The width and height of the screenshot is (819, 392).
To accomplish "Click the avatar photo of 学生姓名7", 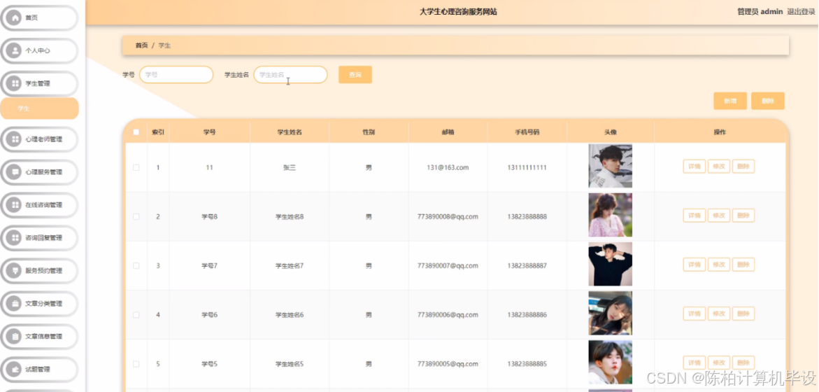I will (610, 264).
